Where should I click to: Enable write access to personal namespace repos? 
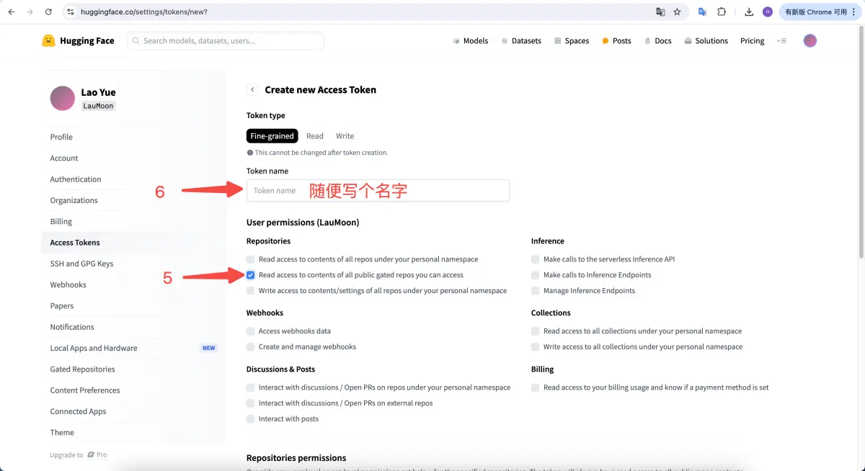(251, 291)
